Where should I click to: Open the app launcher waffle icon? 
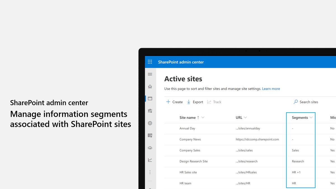click(x=150, y=62)
